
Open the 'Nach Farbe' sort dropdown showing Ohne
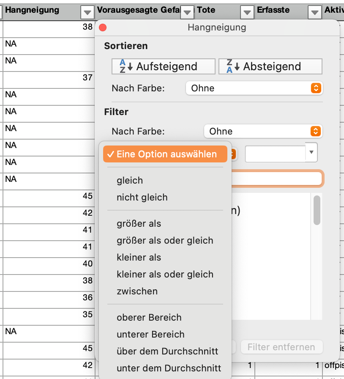pyautogui.click(x=254, y=88)
